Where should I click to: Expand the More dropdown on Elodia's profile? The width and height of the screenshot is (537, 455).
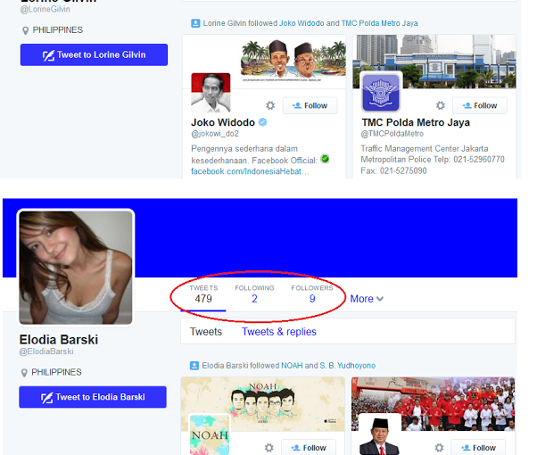click(x=367, y=299)
